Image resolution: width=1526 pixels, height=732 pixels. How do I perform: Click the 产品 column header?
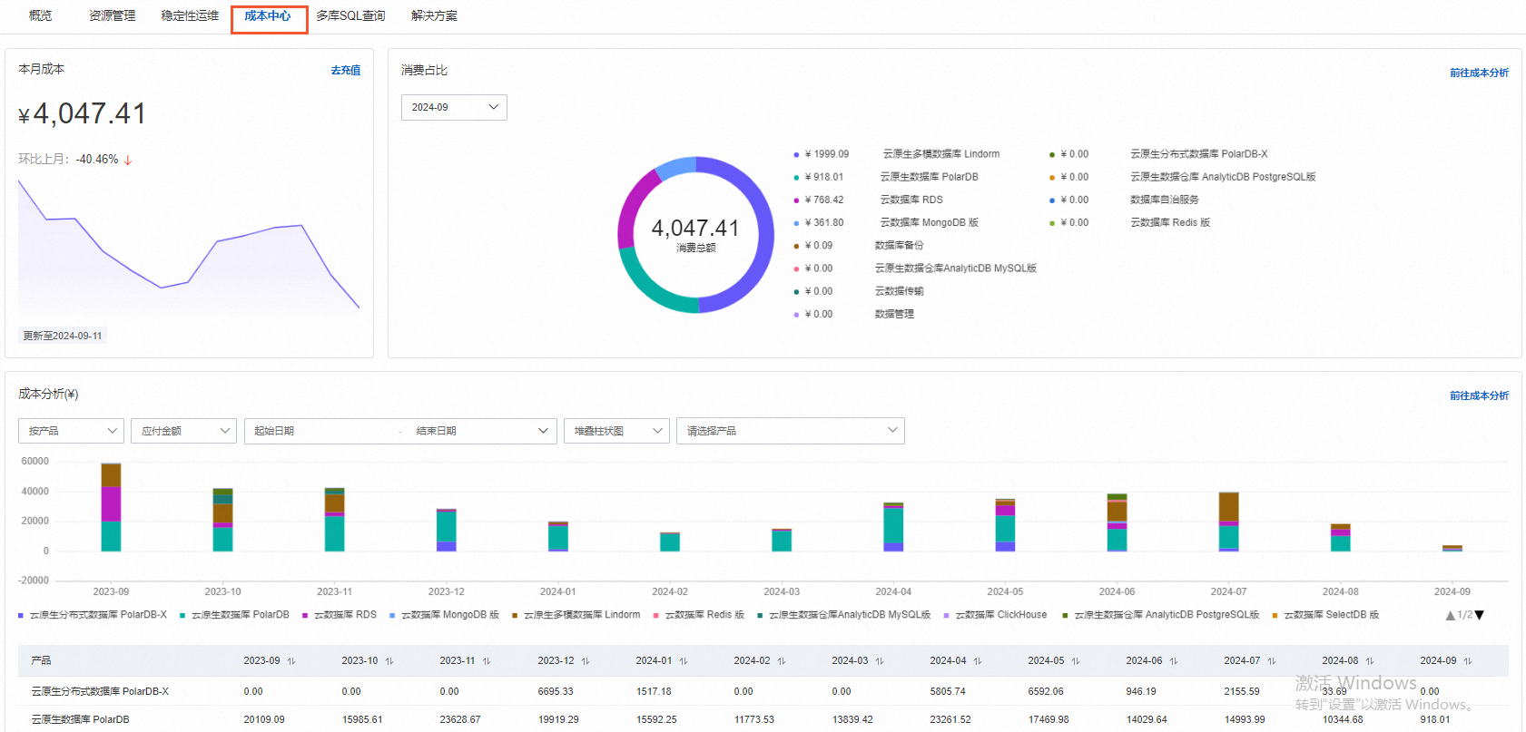tap(41, 660)
